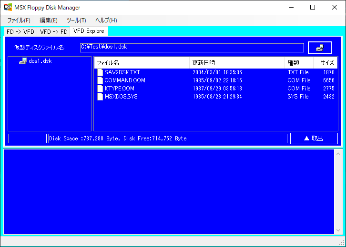
Task: Click the browse disk image icon button
Action: (320, 48)
